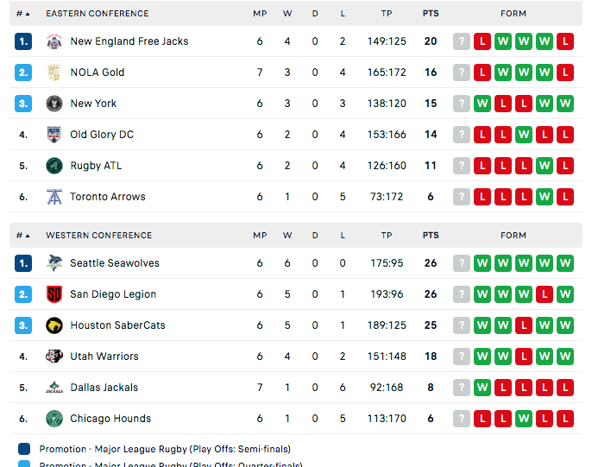Open the Utah Warriors logo
Viewport: 592px width, 467px height.
click(x=54, y=357)
